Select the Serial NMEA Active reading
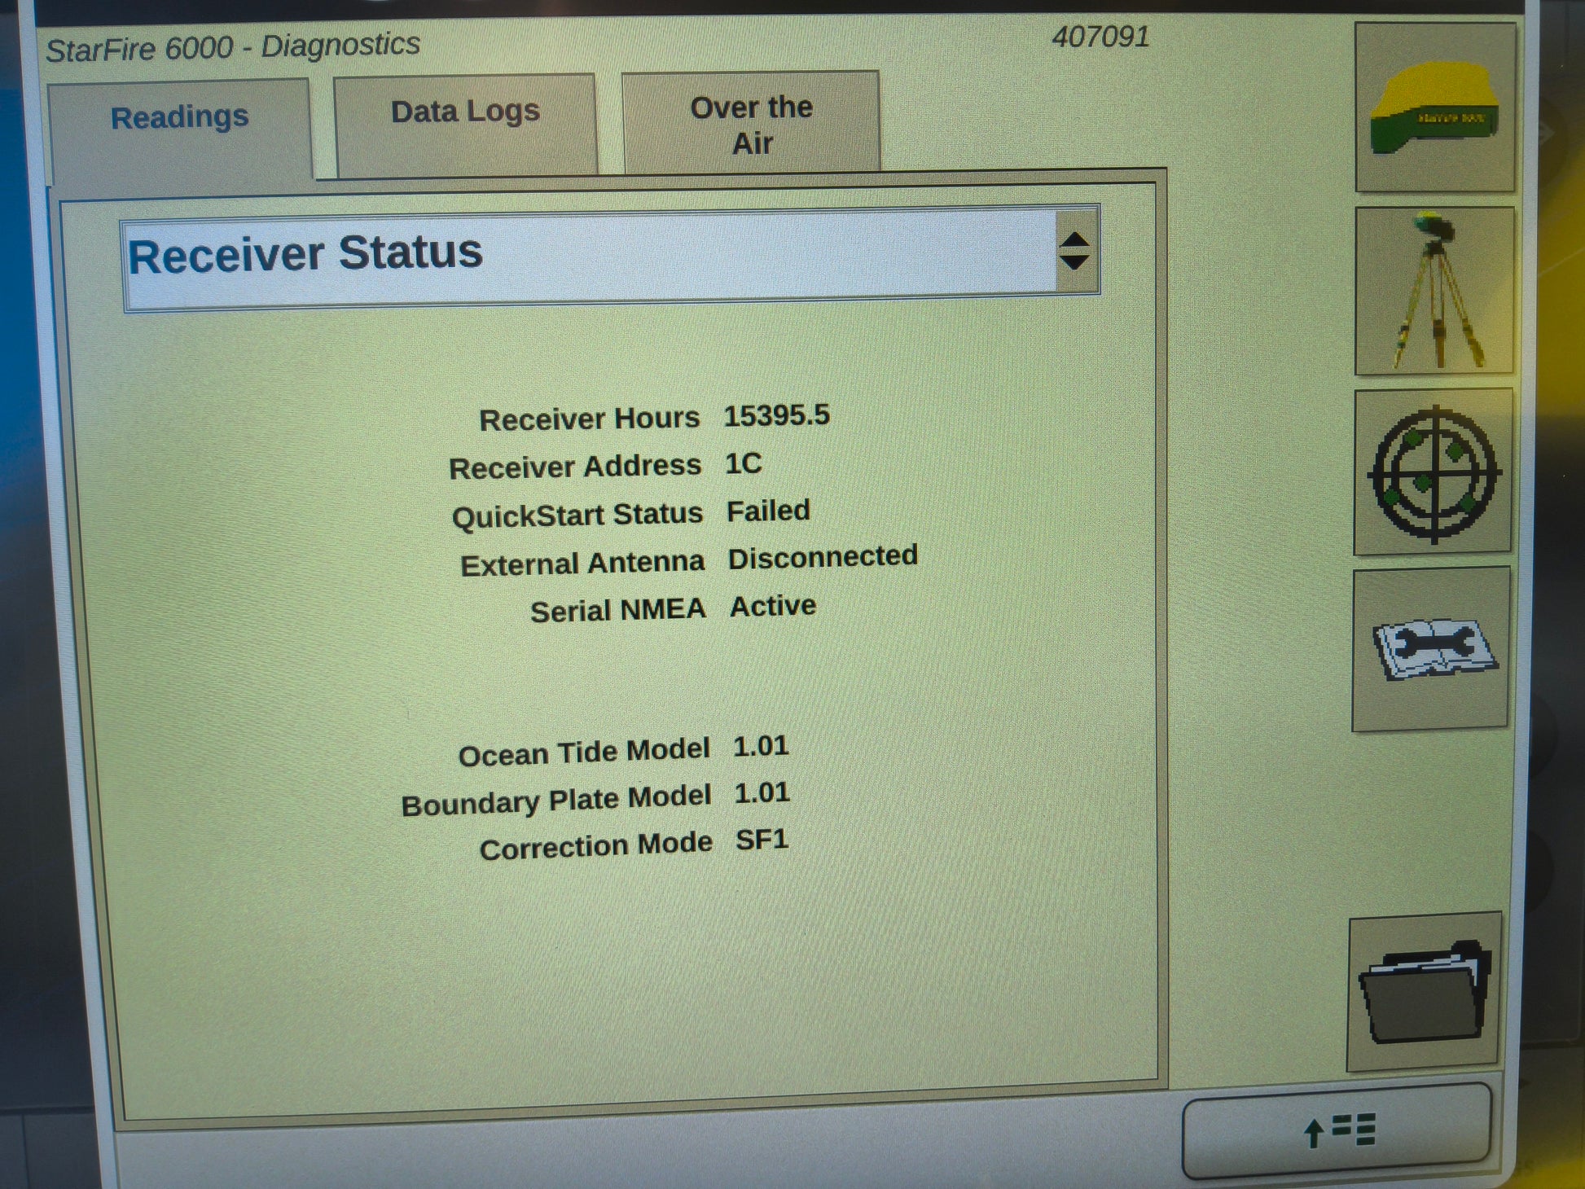Viewport: 1585px width, 1189px height. (x=772, y=606)
